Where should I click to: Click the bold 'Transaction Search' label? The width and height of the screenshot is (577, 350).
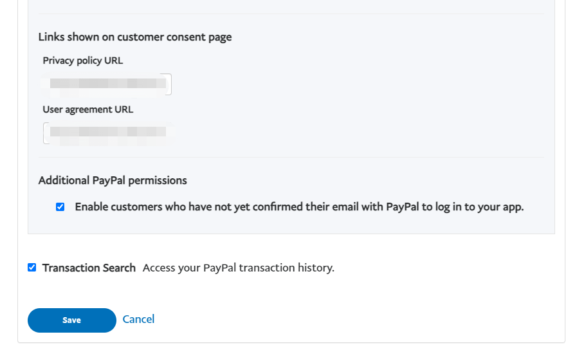[x=89, y=268]
